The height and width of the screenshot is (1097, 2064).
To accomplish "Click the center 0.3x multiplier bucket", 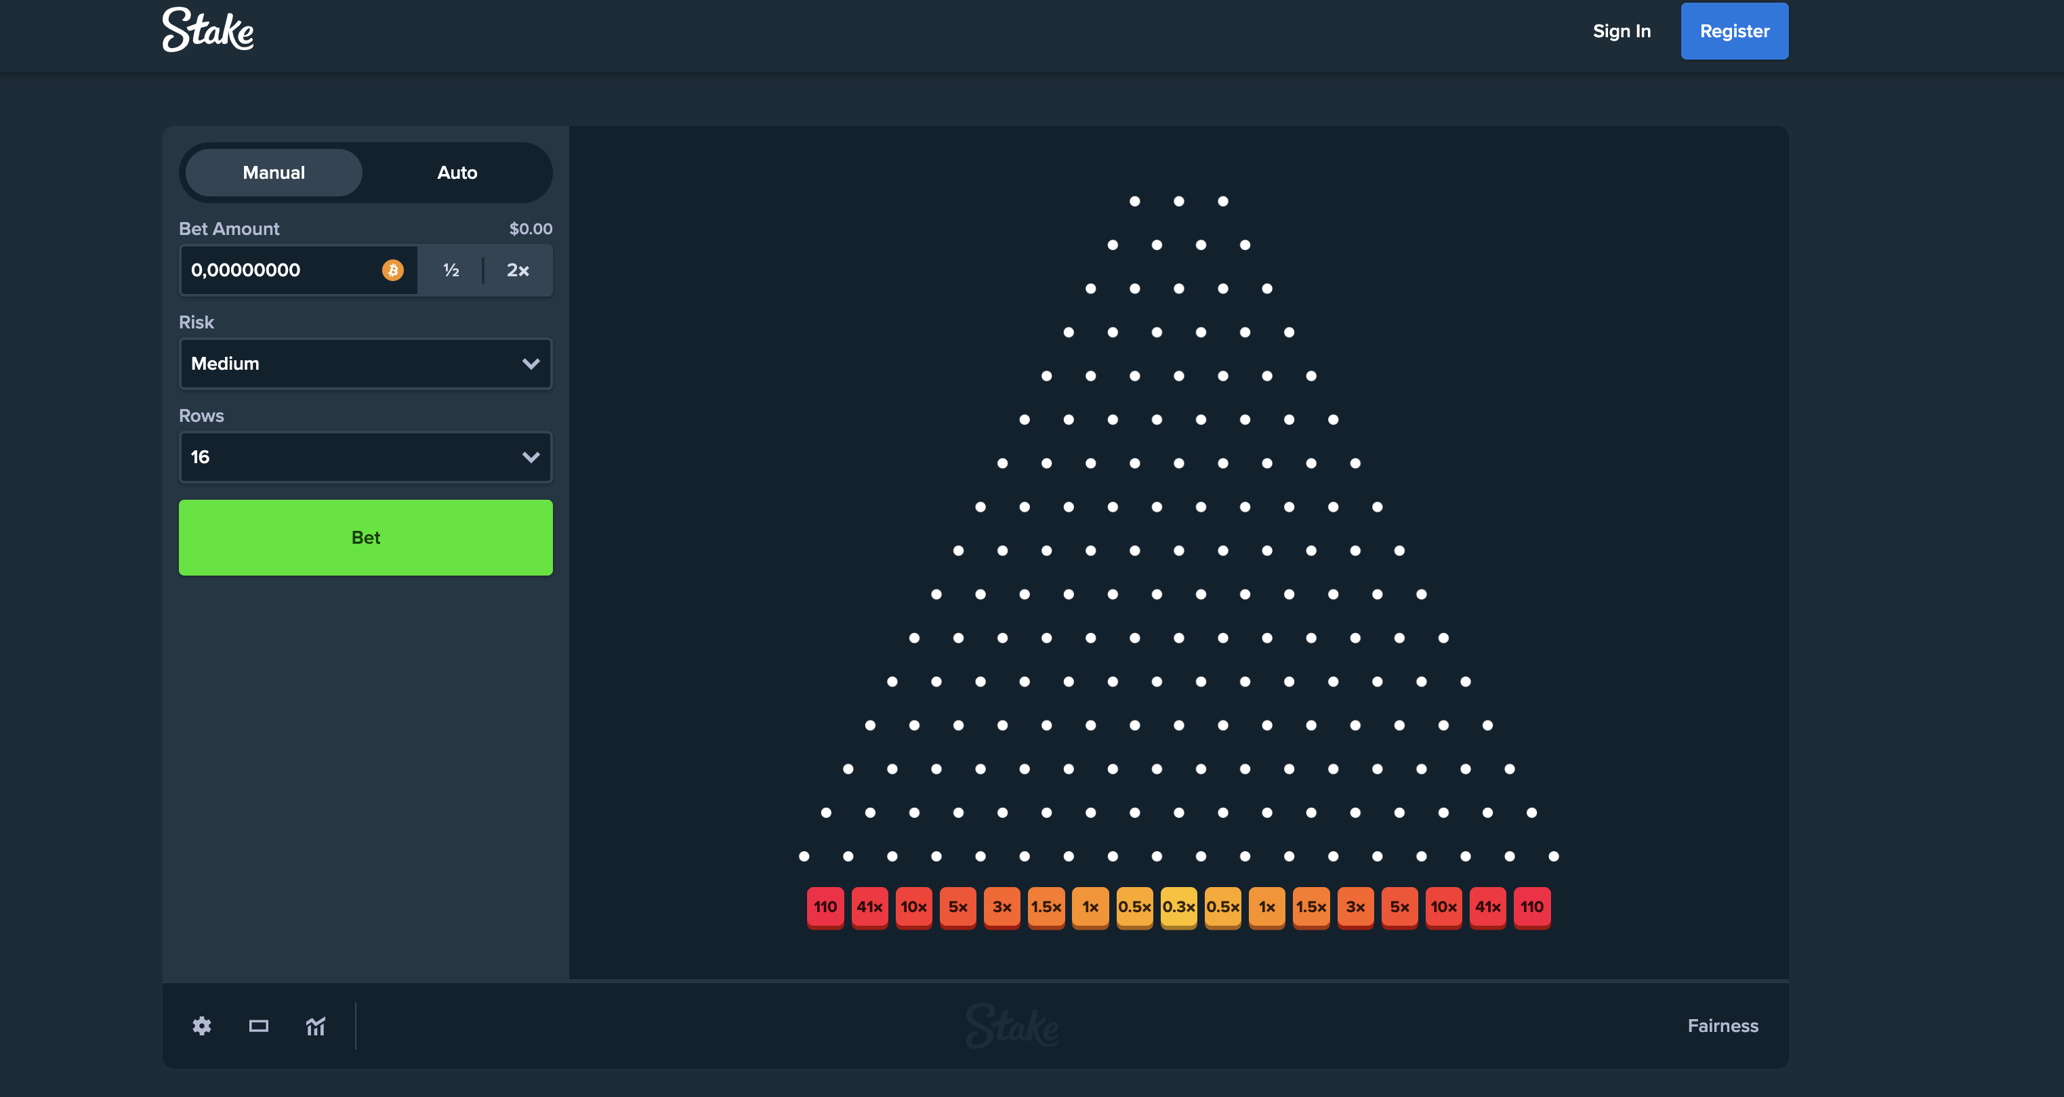I will (1178, 907).
